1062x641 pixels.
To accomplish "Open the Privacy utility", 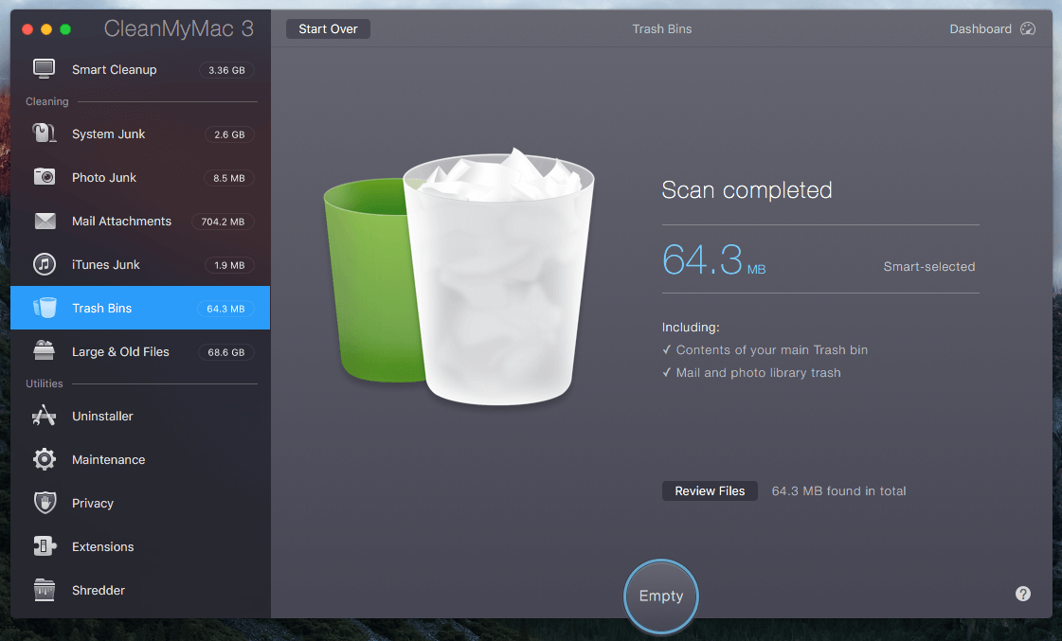I will 140,504.
